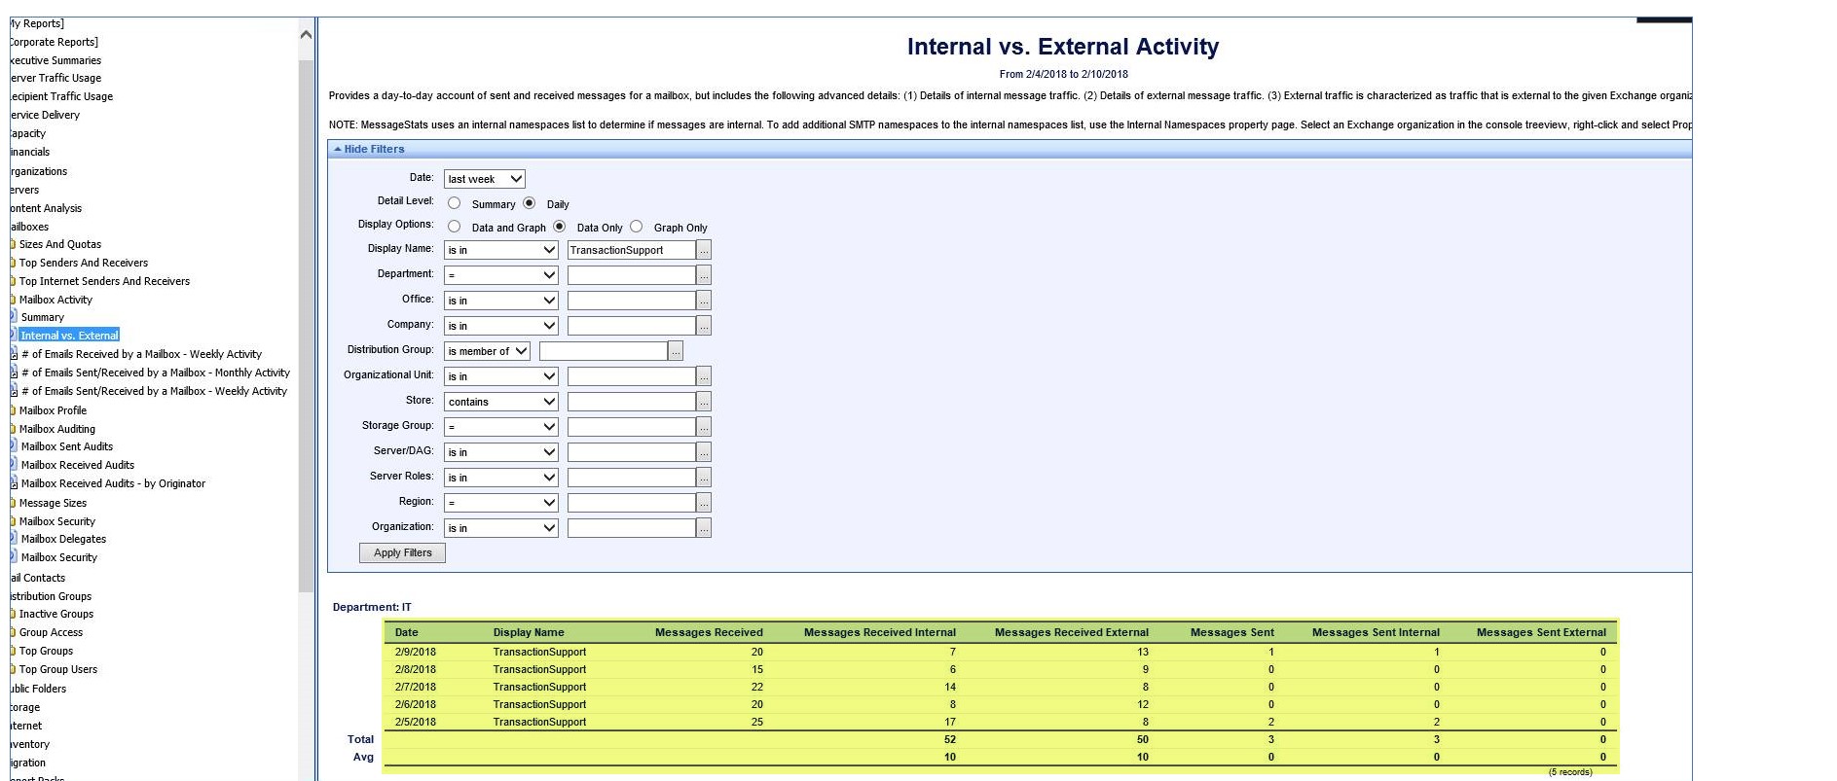Open browse button next to Store field

(704, 402)
